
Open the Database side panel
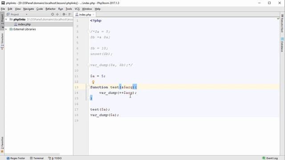point(282,44)
